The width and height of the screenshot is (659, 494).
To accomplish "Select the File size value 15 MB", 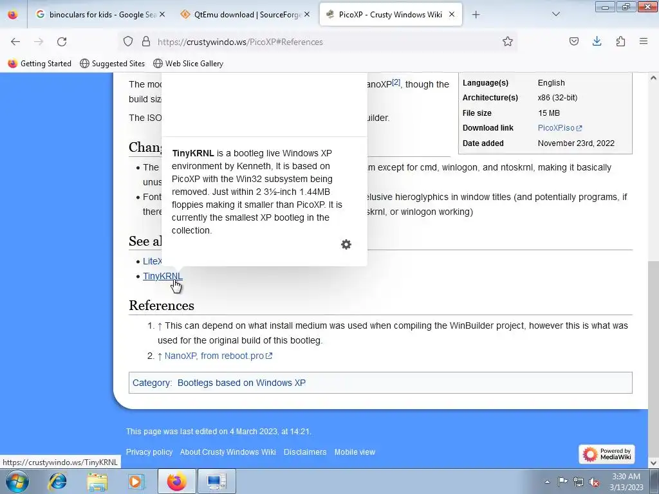I will click(548, 113).
